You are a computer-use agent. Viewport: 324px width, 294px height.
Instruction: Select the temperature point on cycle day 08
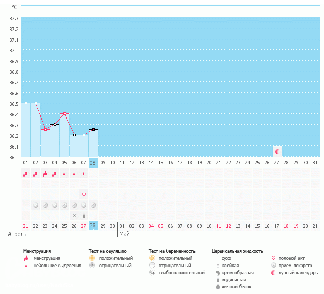[93, 130]
